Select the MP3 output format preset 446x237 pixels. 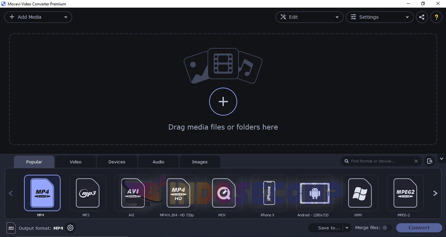tap(87, 193)
